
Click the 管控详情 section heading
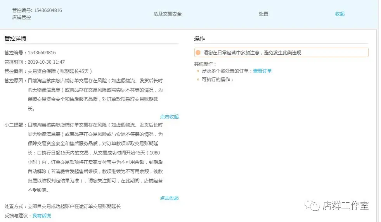(15, 38)
